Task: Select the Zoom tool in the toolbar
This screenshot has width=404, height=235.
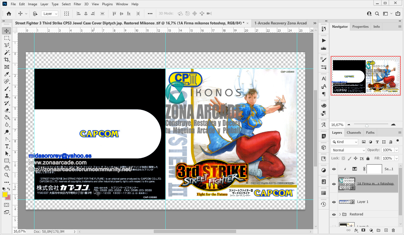Action: 7,175
